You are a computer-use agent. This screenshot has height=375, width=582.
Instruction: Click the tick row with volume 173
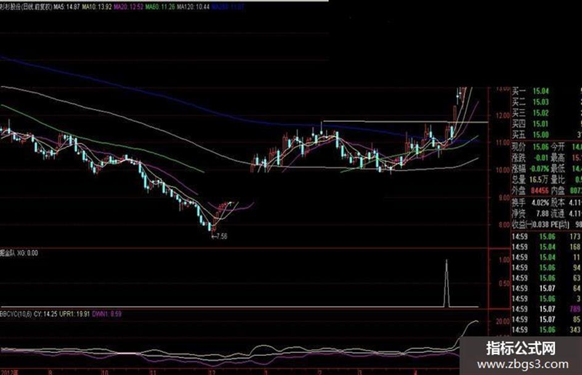(547, 236)
